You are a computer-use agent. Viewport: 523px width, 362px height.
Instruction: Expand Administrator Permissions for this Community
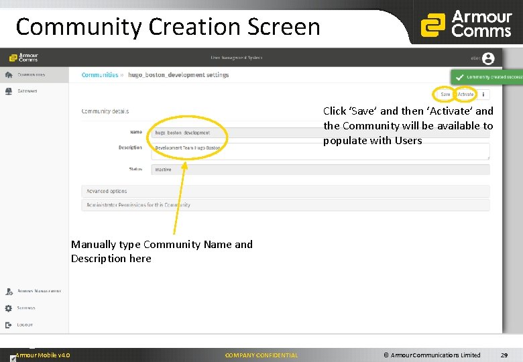pyautogui.click(x=286, y=205)
